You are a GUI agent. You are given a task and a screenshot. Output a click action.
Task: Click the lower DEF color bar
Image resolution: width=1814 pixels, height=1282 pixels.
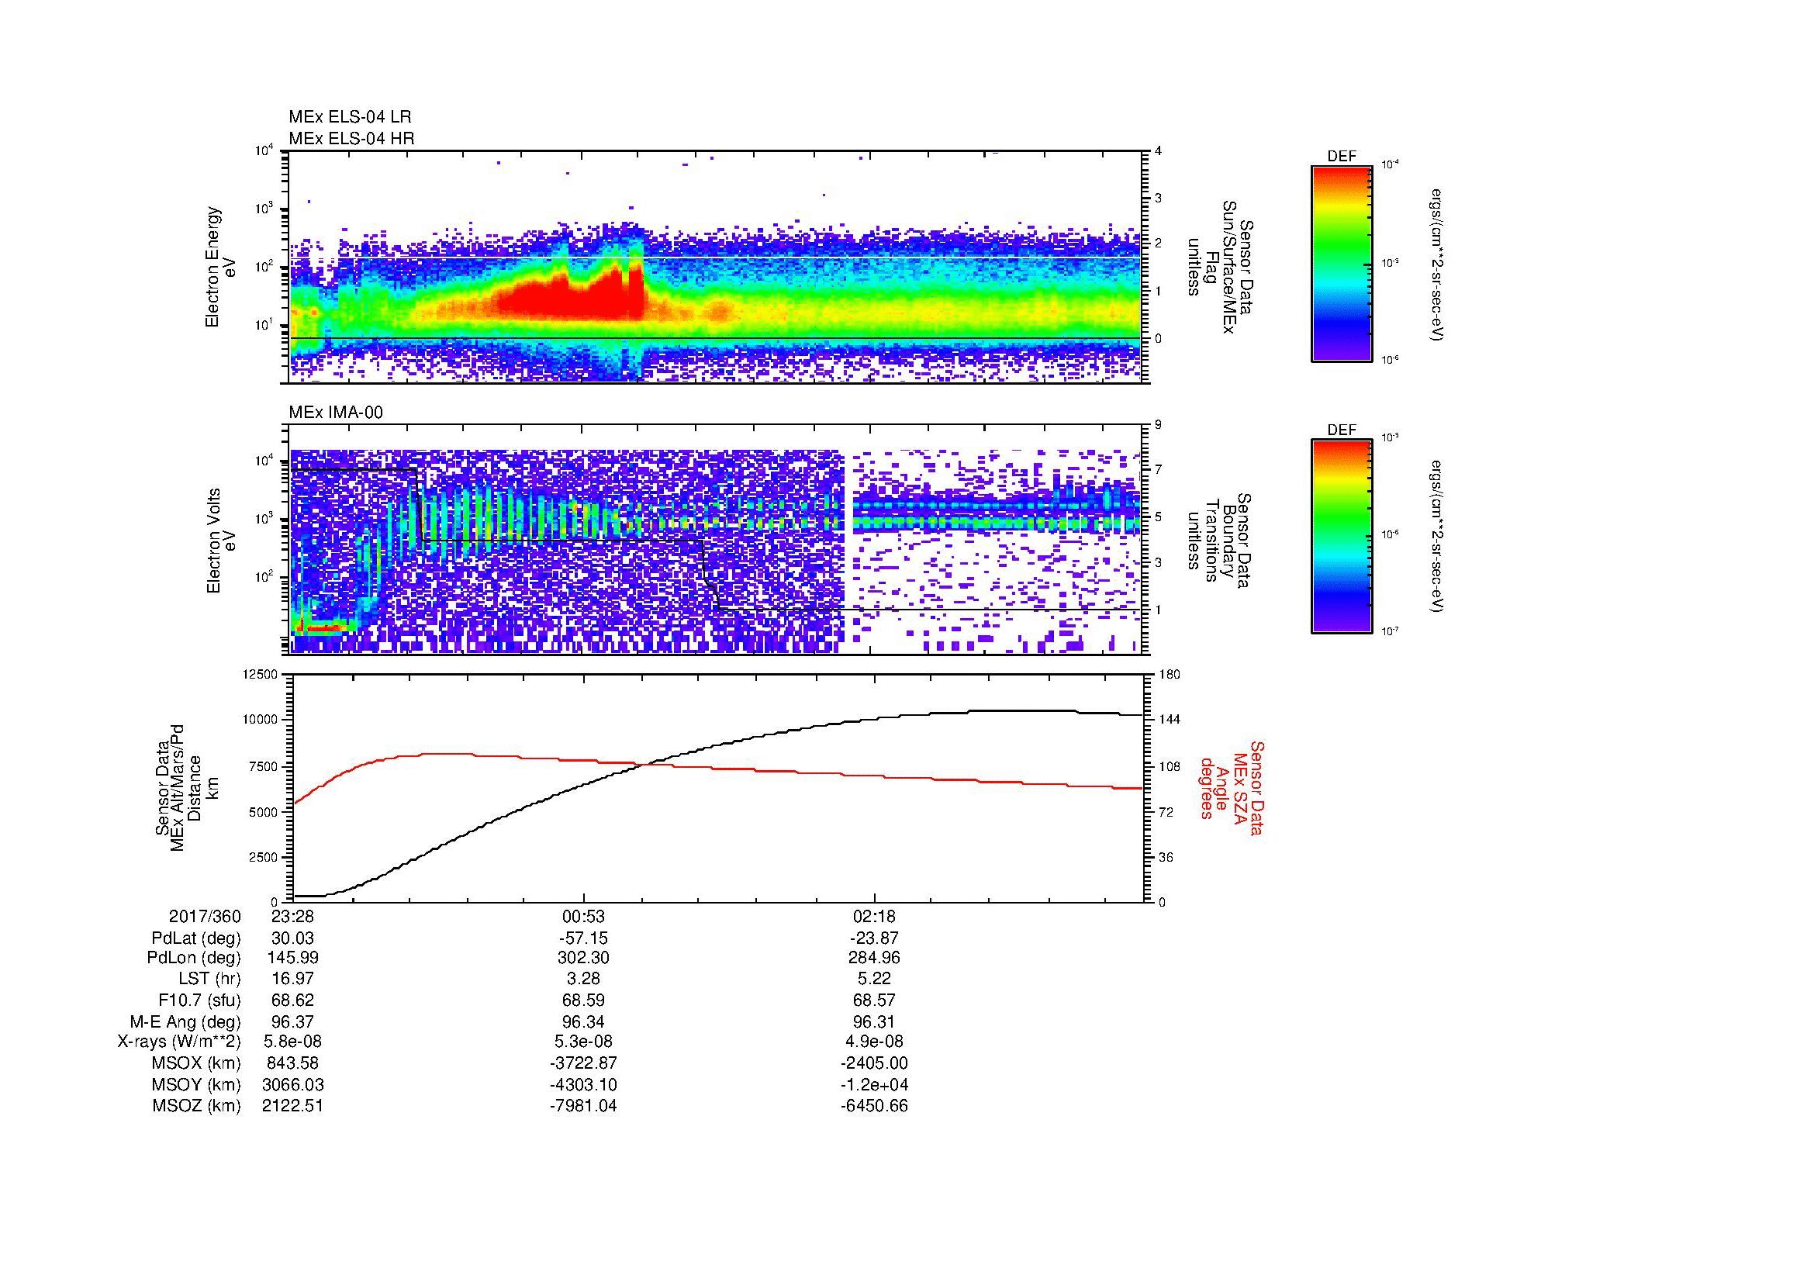[1341, 537]
